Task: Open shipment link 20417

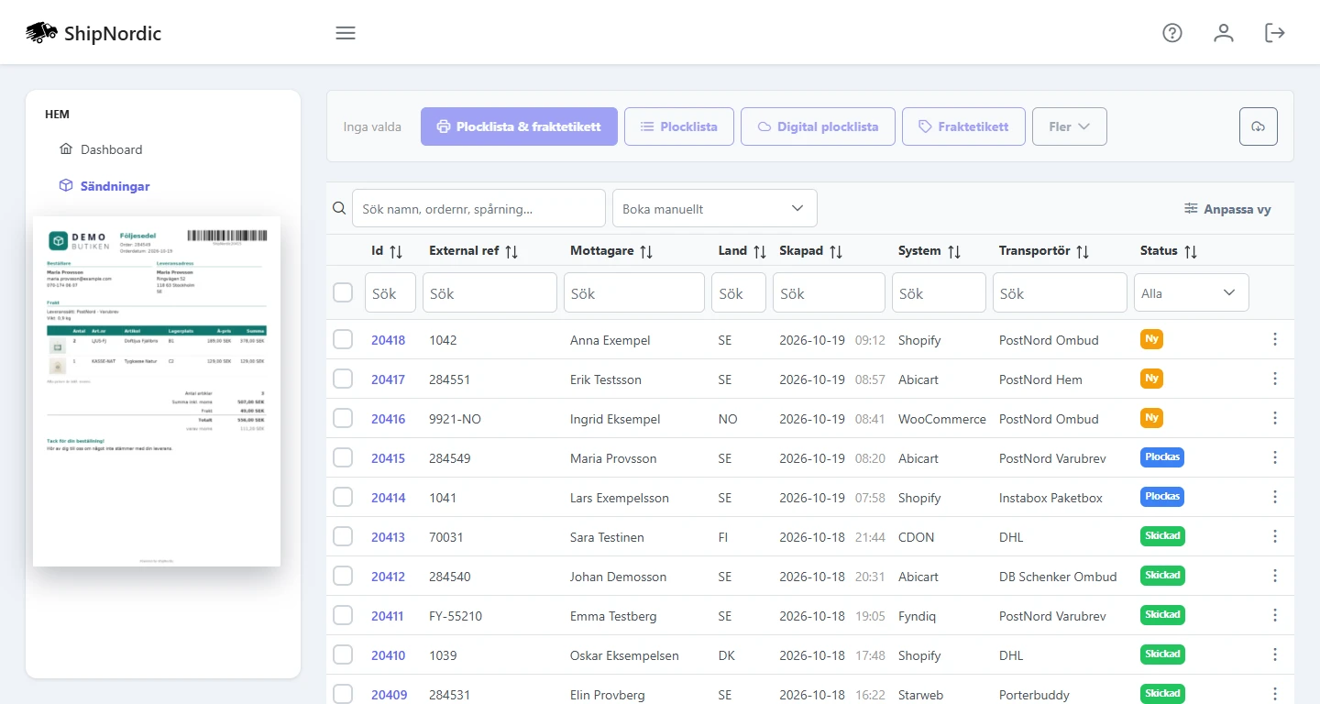Action: tap(388, 379)
